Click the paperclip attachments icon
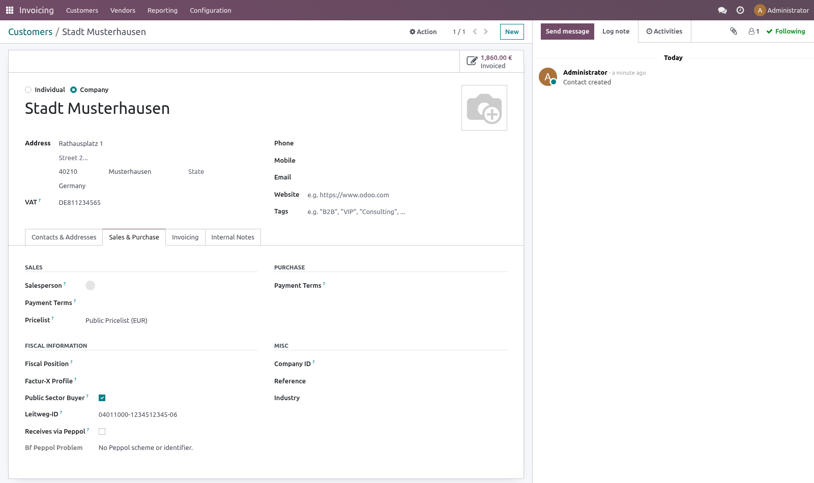This screenshot has height=483, width=814. [734, 31]
